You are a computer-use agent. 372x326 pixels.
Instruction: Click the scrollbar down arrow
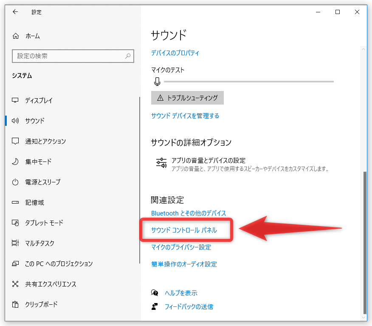click(364, 317)
